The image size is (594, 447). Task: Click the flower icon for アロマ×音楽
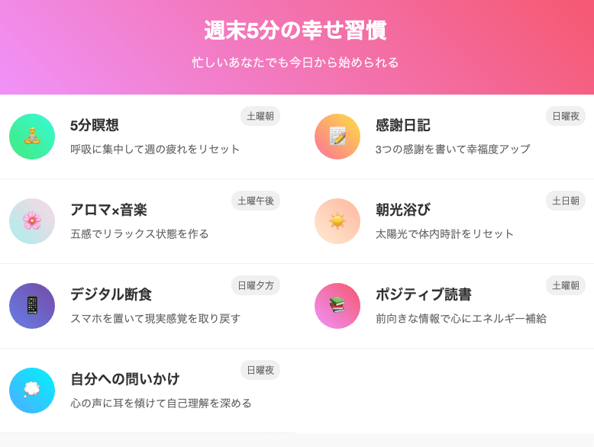32,221
